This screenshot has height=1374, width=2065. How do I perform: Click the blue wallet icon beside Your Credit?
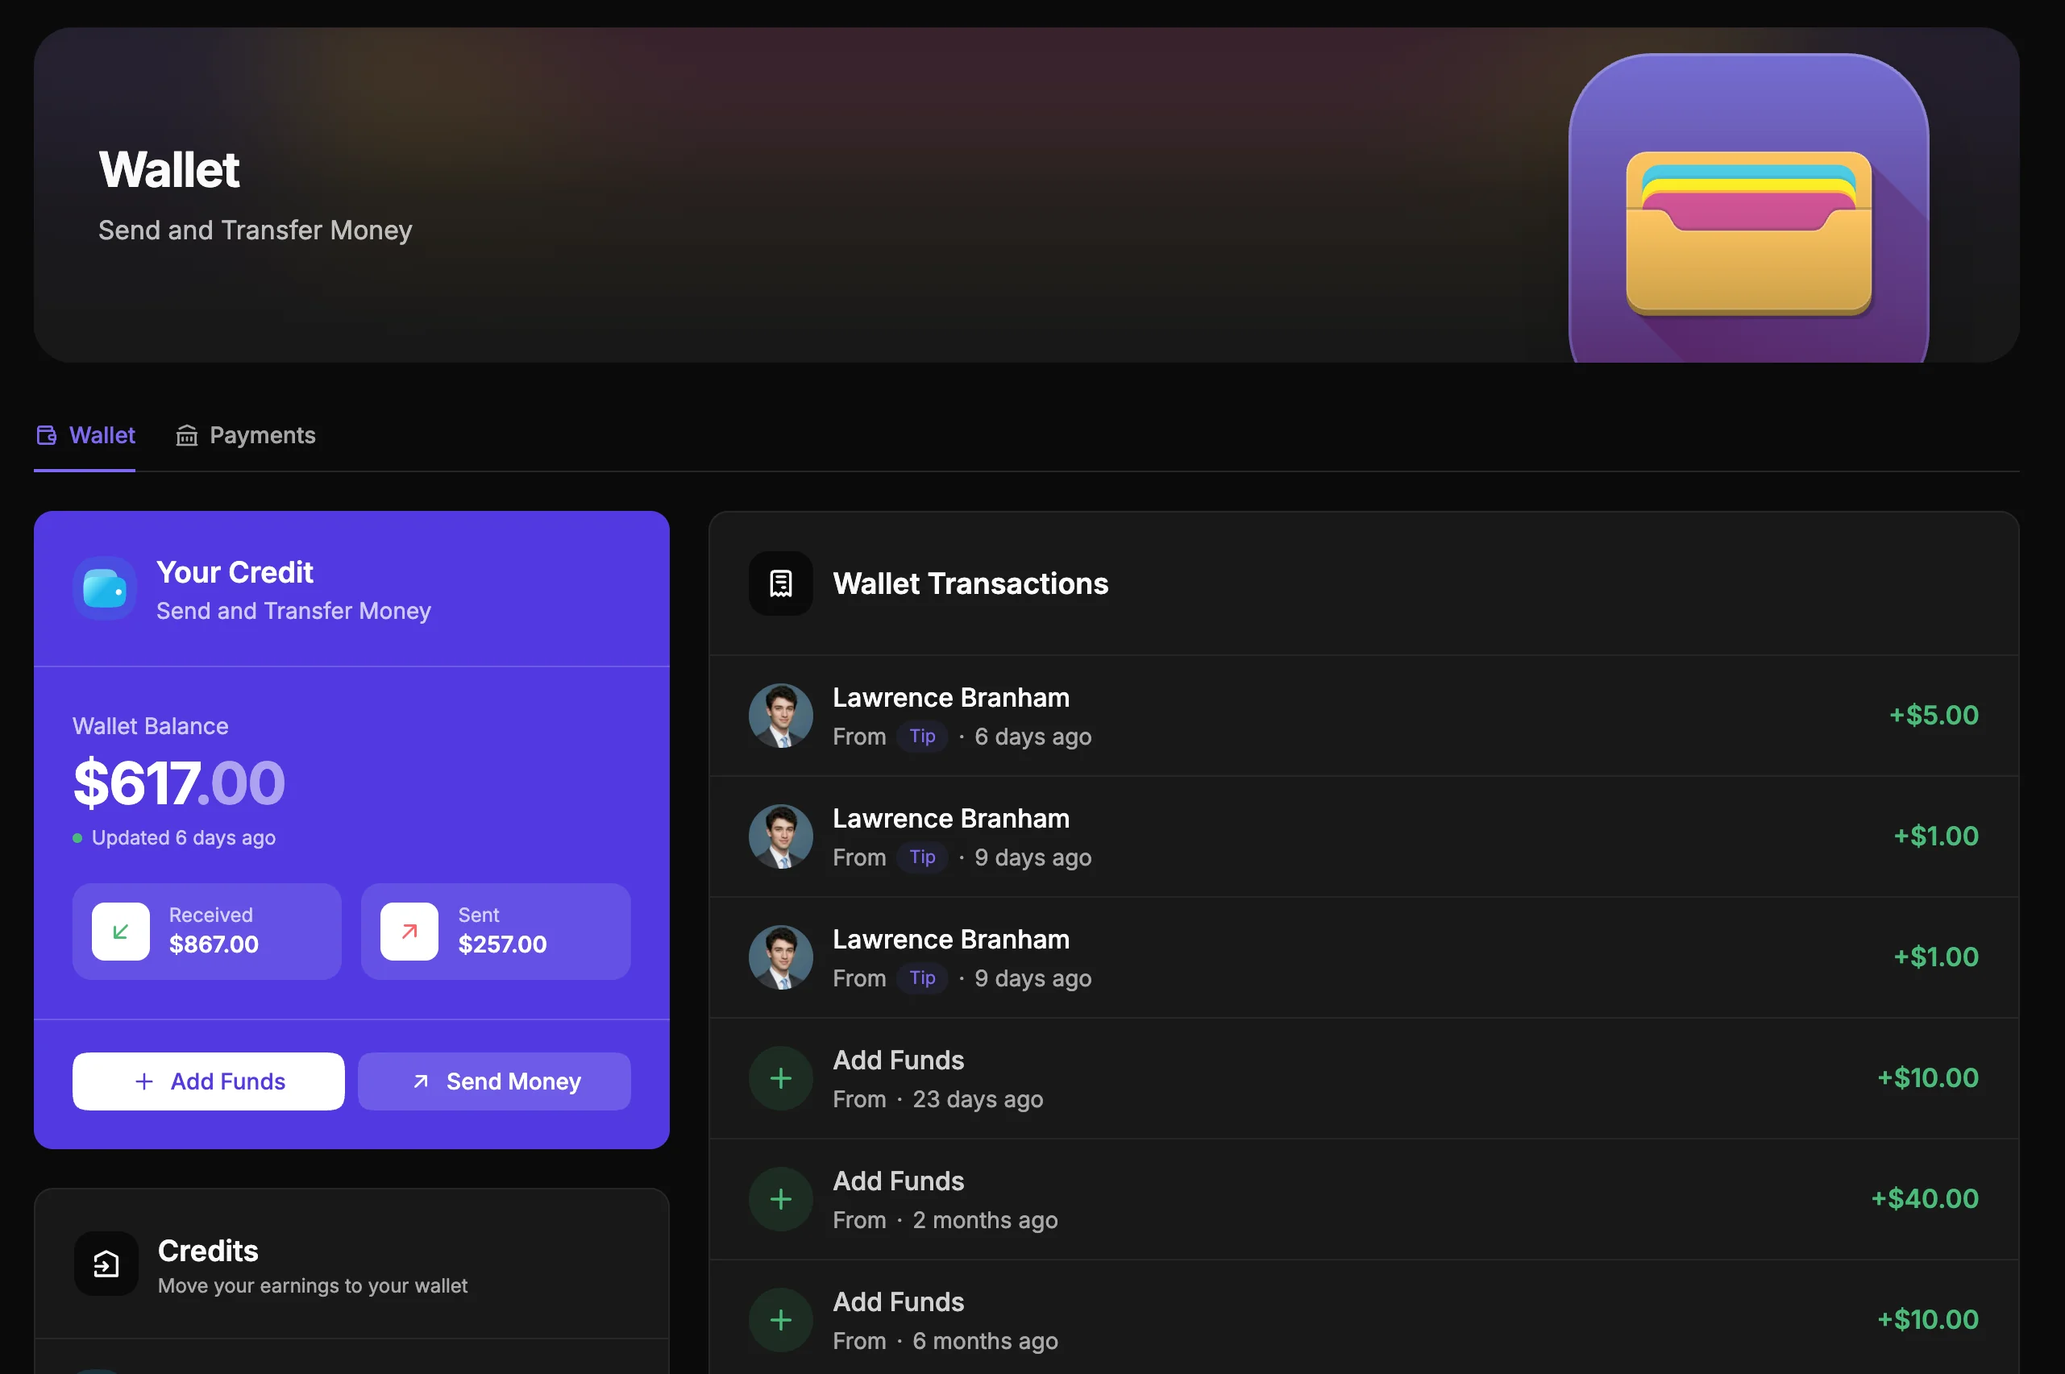104,589
